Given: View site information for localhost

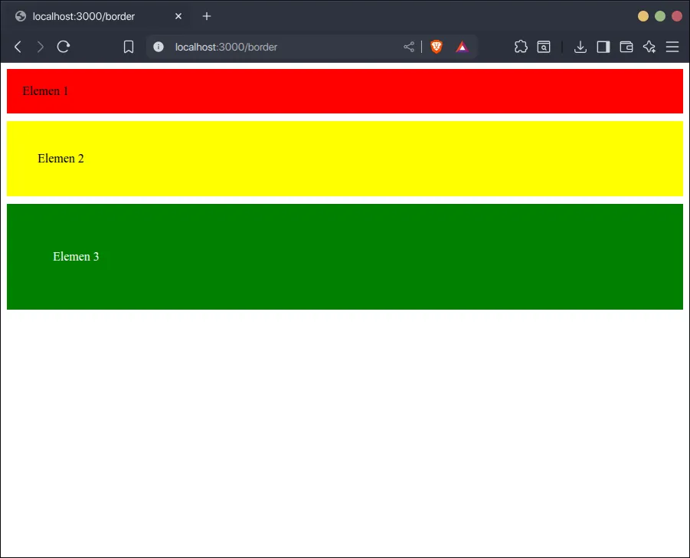Looking at the screenshot, I should point(159,47).
